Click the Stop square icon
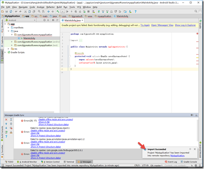The image size is (204, 169). click(88, 11)
